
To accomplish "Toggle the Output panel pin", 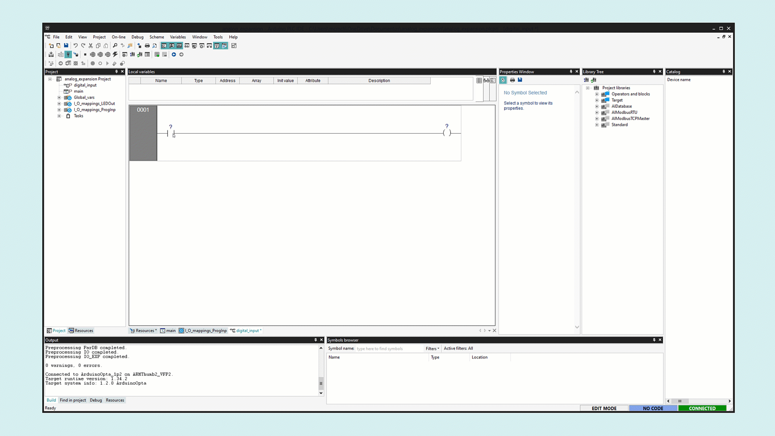I will [x=315, y=340].
